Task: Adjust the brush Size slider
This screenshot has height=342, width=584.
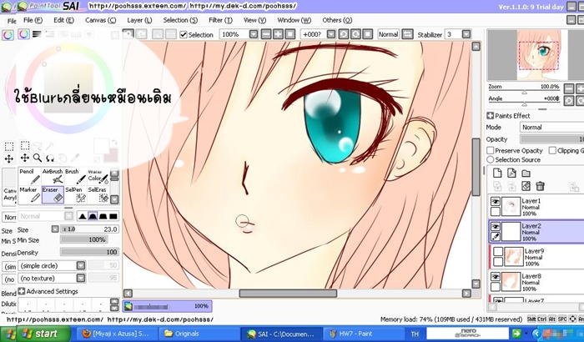Action: pos(89,229)
